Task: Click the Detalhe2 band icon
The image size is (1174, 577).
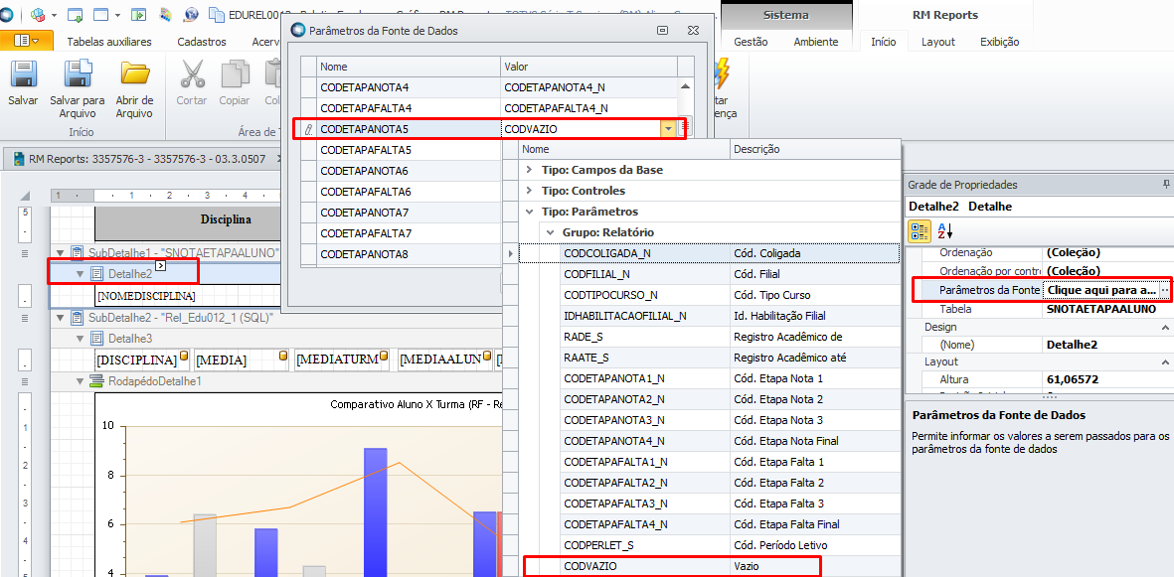Action: pos(96,274)
